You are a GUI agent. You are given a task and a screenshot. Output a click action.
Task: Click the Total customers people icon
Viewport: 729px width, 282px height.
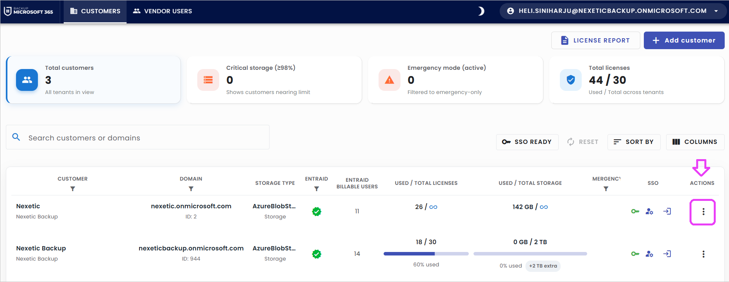tap(27, 80)
